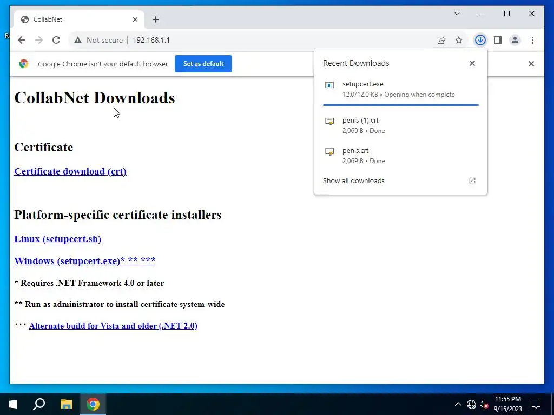554x415 pixels.
Task: Open File Explorer from taskbar
Action: click(66, 404)
